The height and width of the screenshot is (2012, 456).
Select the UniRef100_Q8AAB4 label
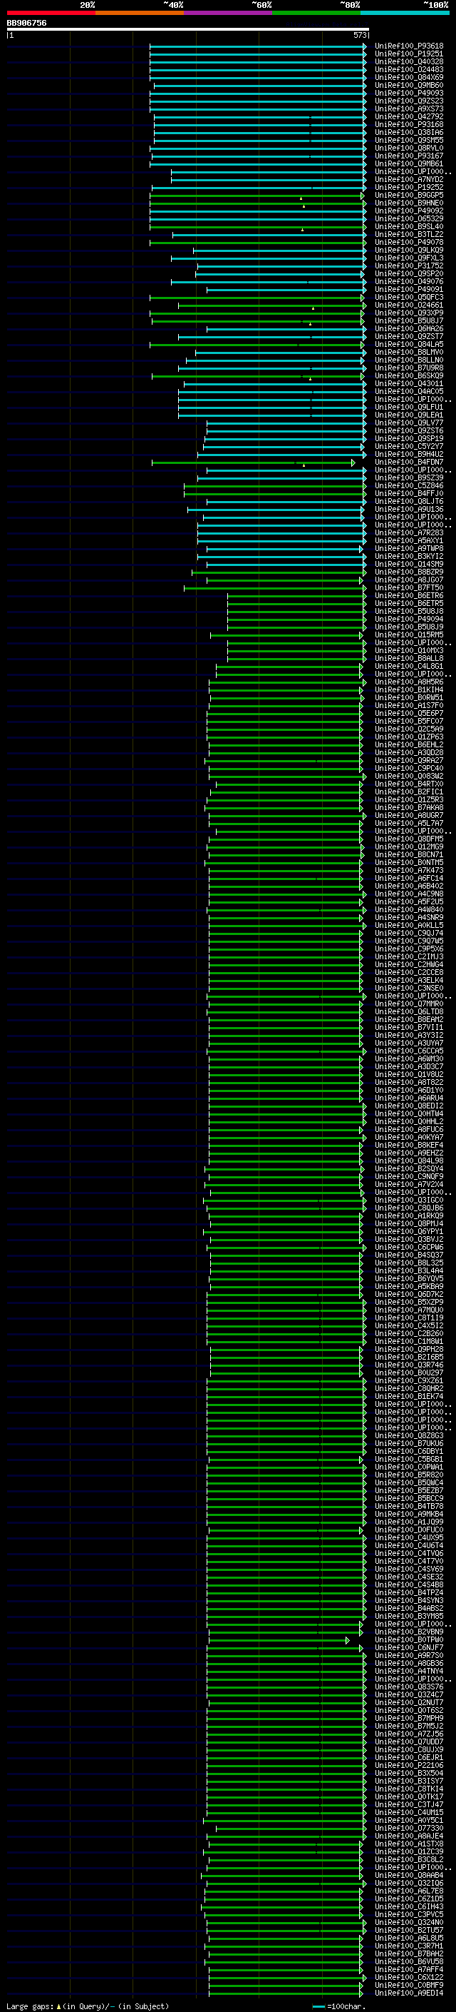[408, 1874]
